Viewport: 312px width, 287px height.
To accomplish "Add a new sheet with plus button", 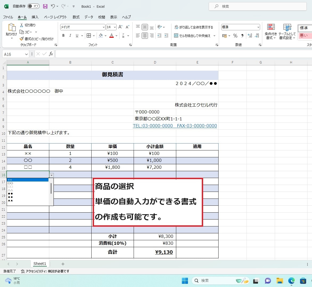I will point(63,264).
